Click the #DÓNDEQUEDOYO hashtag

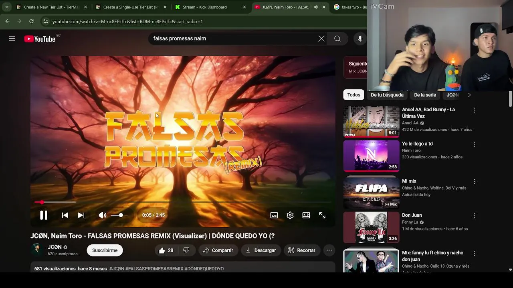click(x=204, y=269)
